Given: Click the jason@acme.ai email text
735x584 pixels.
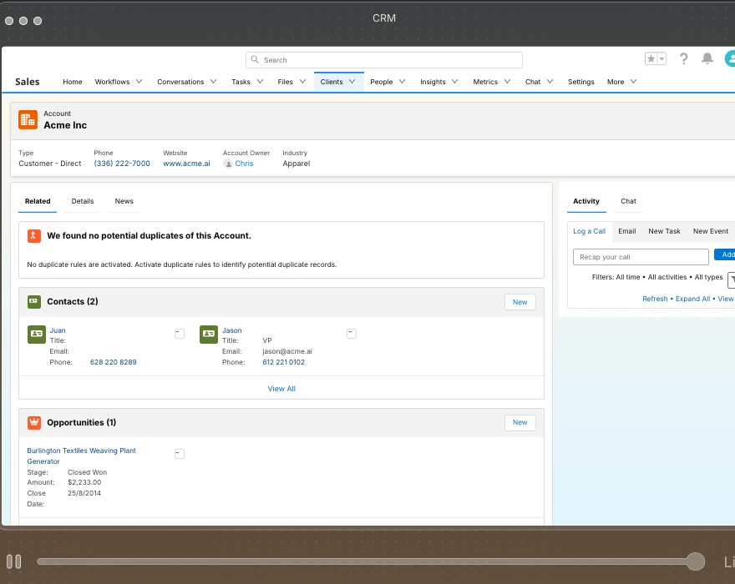Looking at the screenshot, I should click(x=286, y=351).
